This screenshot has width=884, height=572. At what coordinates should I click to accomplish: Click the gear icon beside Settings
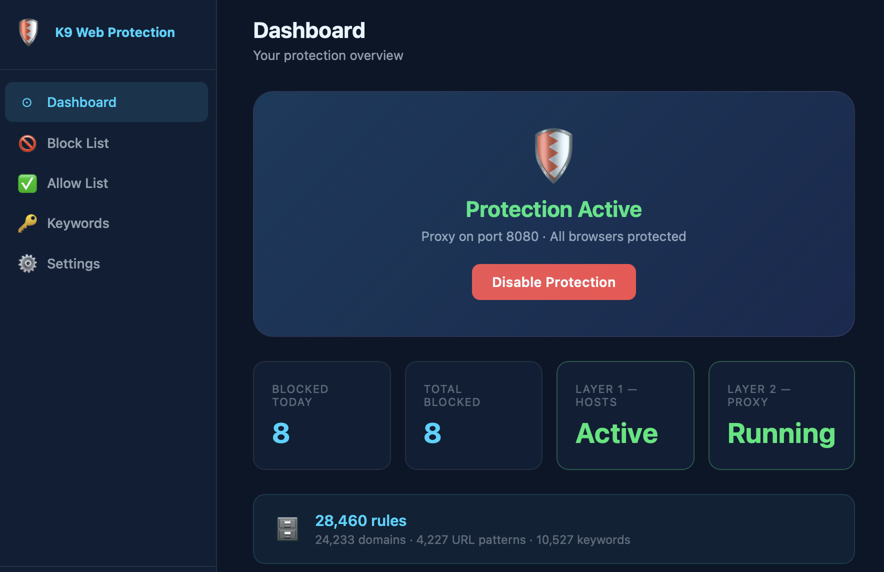point(27,263)
